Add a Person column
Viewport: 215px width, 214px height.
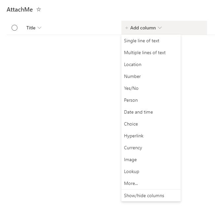[131, 100]
